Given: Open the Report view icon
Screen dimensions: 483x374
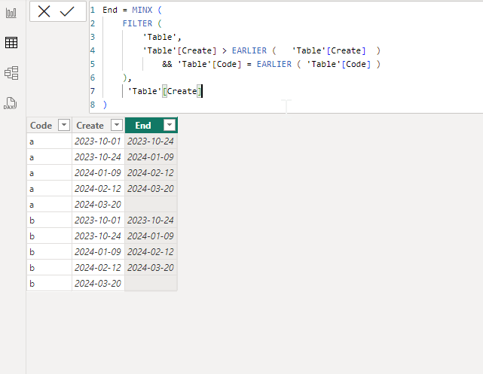Looking at the screenshot, I should 11,13.
